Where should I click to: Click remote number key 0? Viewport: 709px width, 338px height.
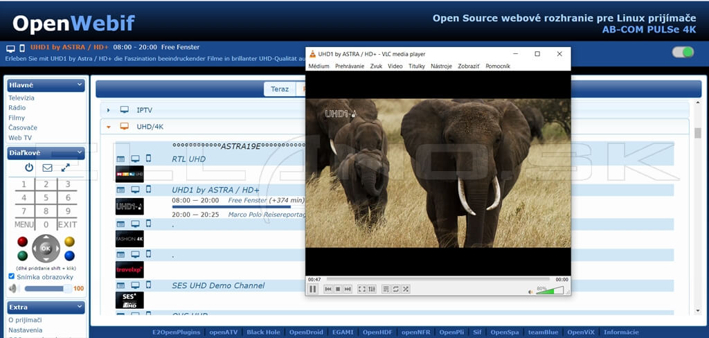(x=46, y=224)
